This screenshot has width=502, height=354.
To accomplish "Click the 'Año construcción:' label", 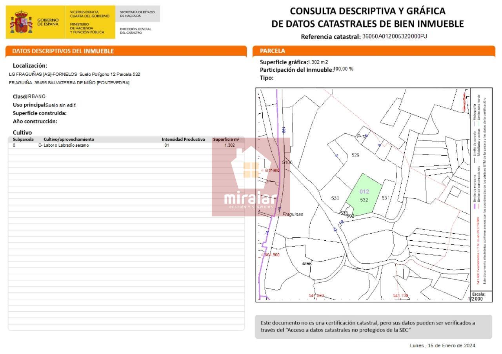I will 35,121.
